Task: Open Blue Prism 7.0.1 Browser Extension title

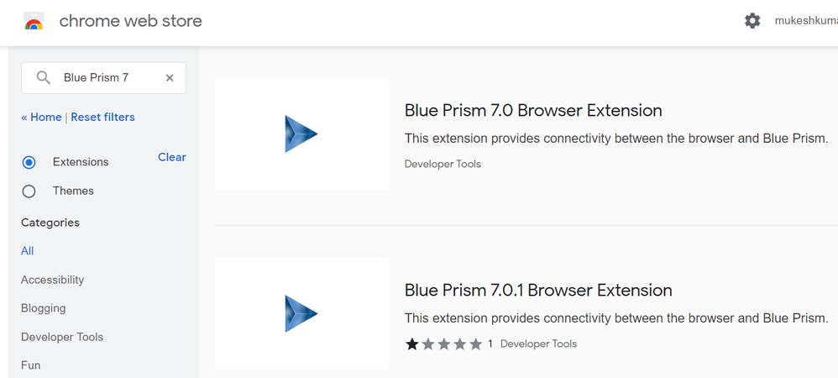Action: pos(538,291)
